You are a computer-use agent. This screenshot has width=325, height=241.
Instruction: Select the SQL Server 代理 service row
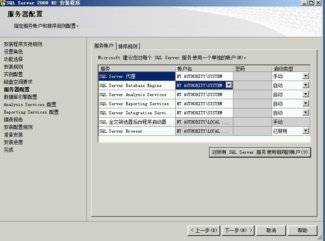(137, 76)
